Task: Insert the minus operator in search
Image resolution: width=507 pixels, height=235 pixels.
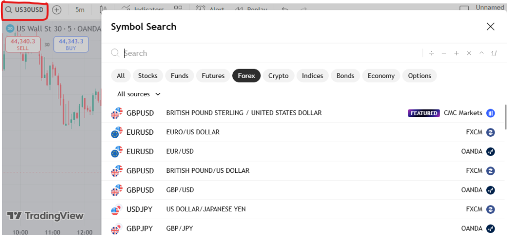Action: (444, 53)
